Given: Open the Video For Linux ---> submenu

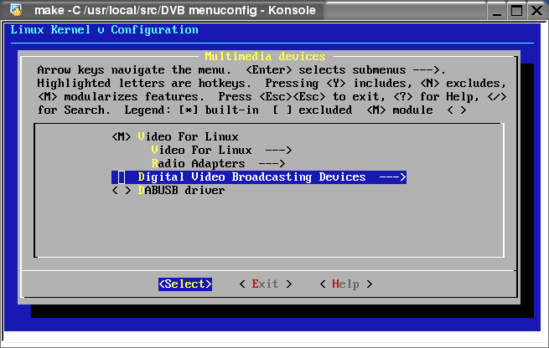Looking at the screenshot, I should pyautogui.click(x=221, y=151).
